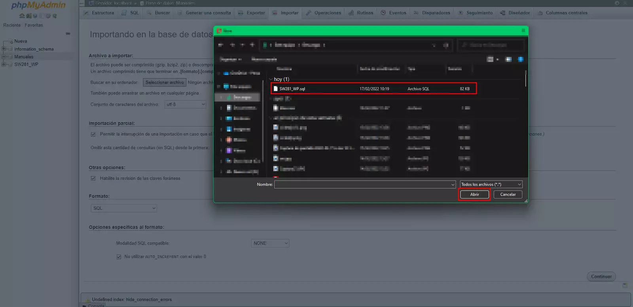
Task: Click the file dialog preview pane icon
Action: [508, 59]
